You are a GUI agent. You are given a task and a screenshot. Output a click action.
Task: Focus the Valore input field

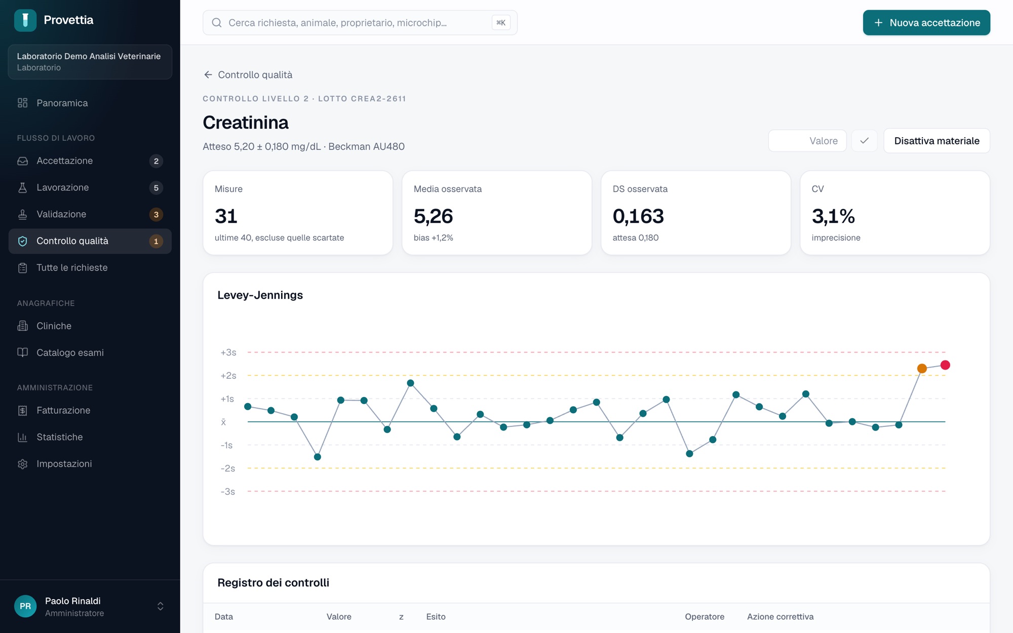pyautogui.click(x=807, y=141)
